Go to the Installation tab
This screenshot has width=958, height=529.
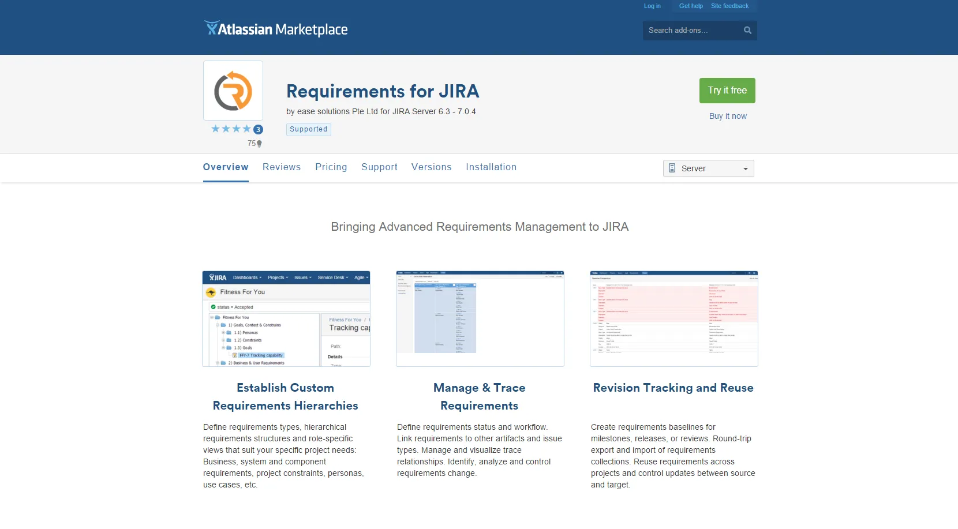point(491,167)
